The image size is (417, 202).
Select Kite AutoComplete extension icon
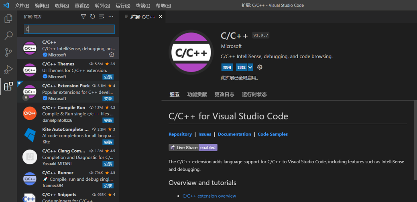coord(30,135)
